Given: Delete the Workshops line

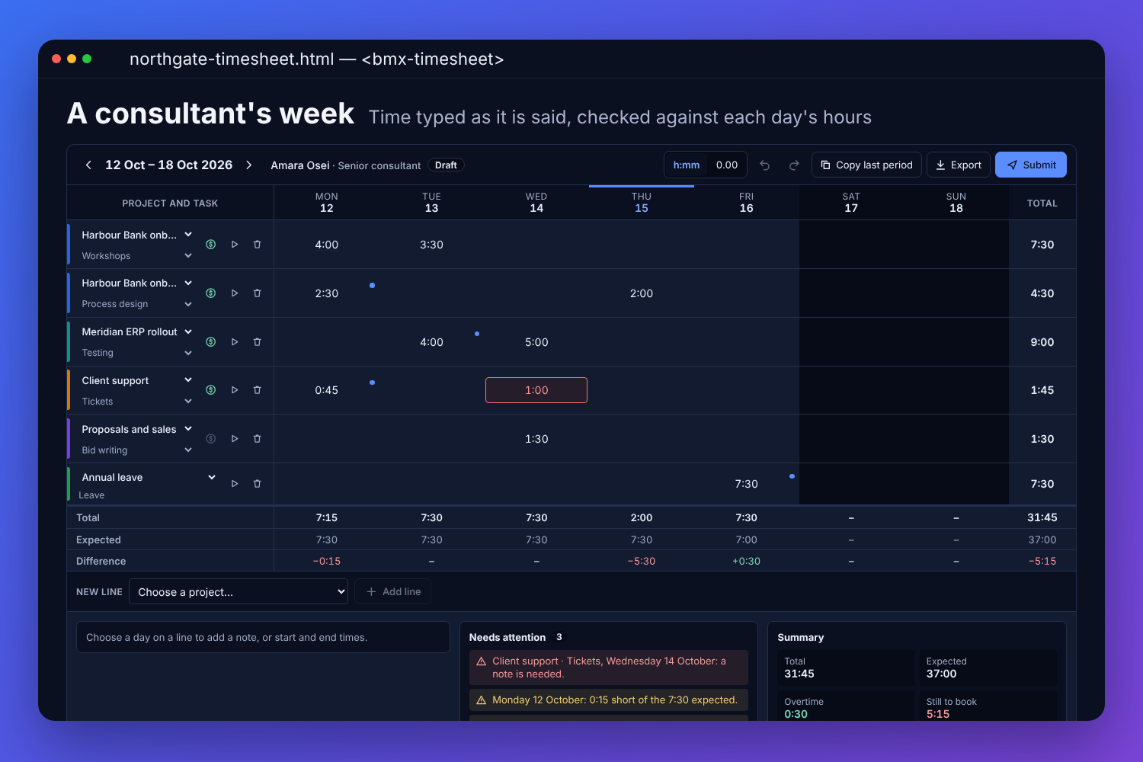Looking at the screenshot, I should [x=257, y=245].
